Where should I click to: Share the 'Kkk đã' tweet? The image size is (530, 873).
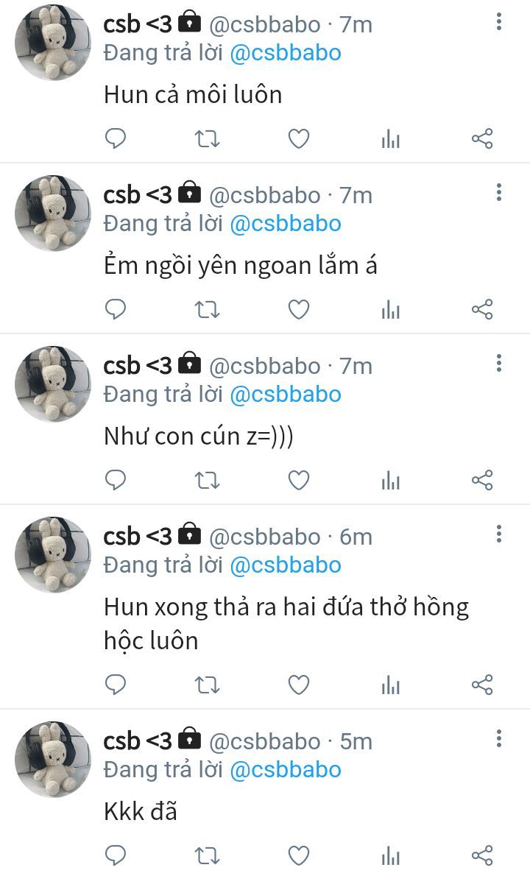point(482,856)
